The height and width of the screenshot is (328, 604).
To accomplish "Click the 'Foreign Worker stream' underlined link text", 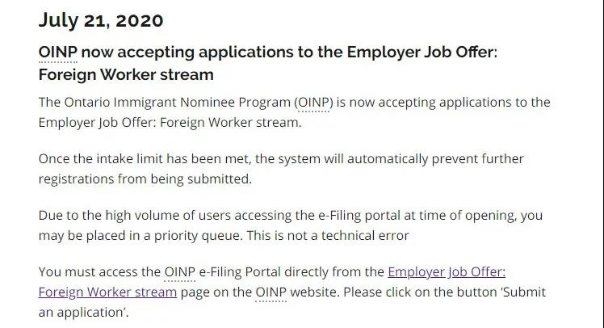I will pos(107,292).
